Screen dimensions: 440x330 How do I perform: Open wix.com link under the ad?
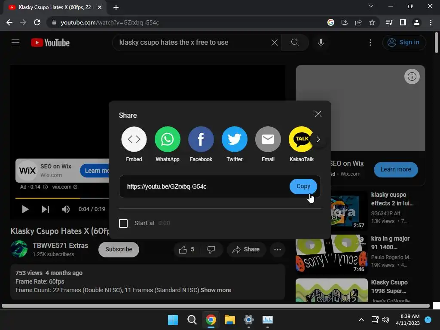tap(64, 187)
